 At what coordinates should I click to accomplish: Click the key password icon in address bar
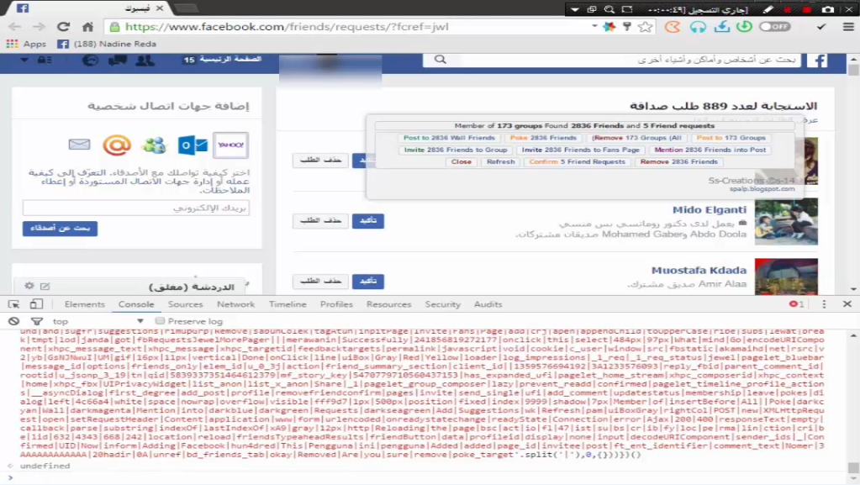click(627, 26)
